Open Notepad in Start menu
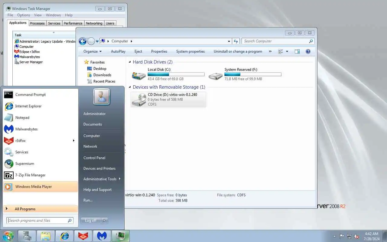This screenshot has width=387, height=242. [x=41, y=118]
